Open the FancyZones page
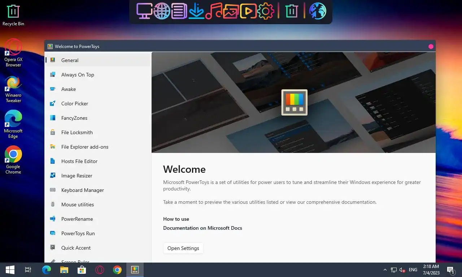The width and height of the screenshot is (462, 277). (97, 118)
